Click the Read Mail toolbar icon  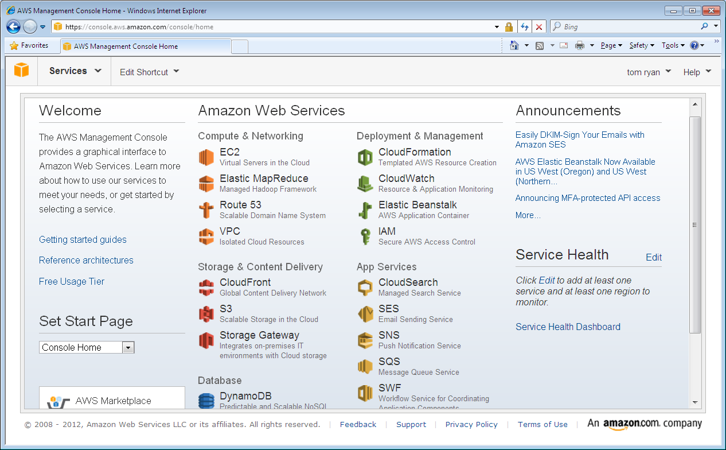[x=564, y=45]
